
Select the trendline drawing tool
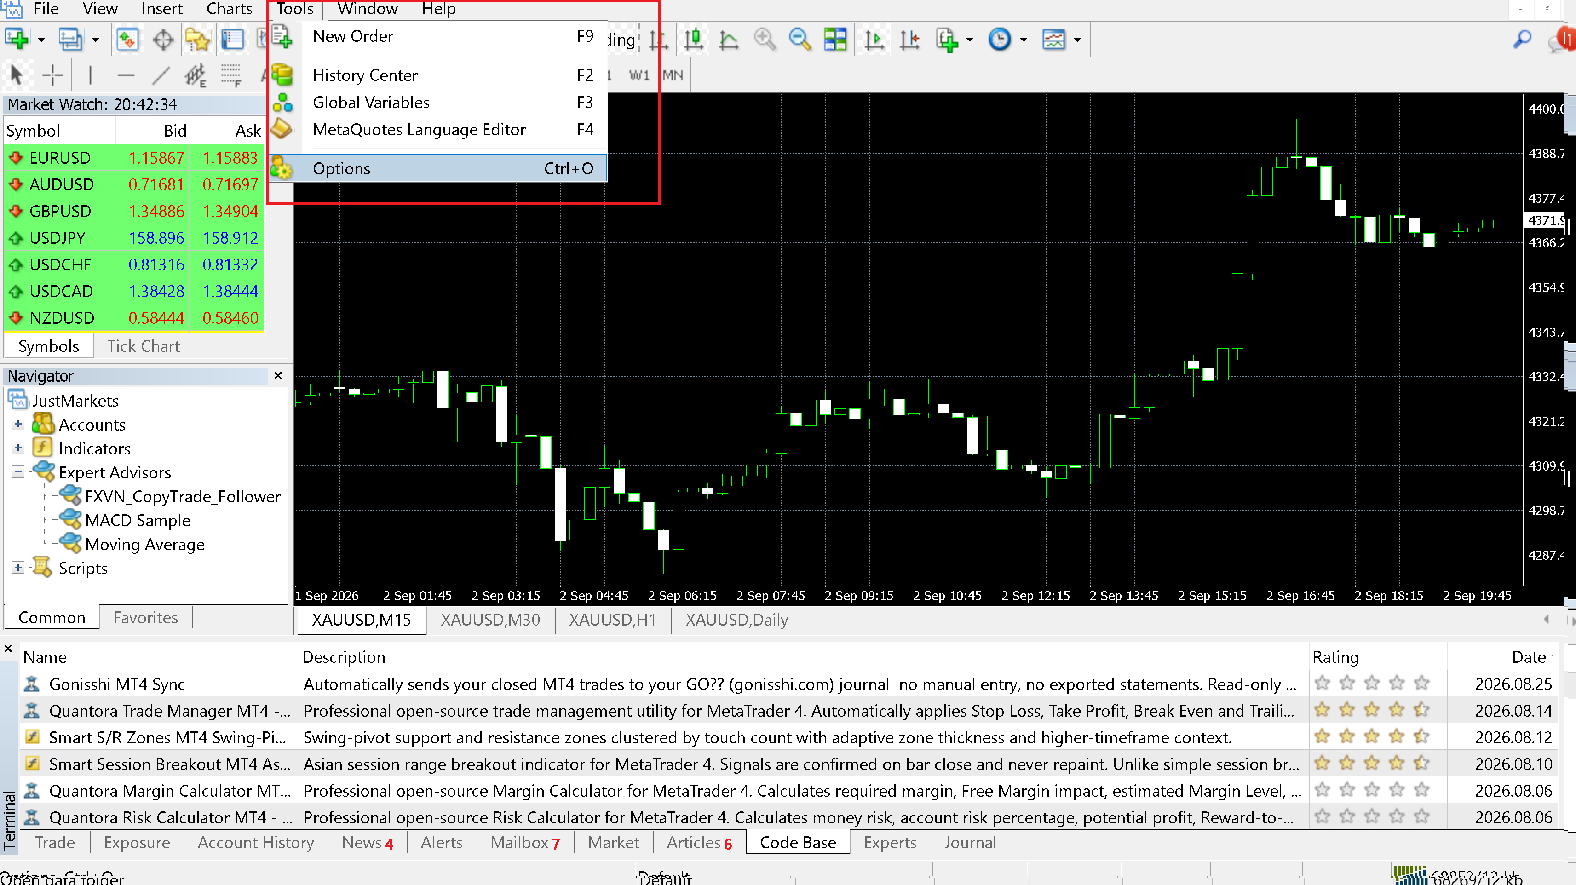click(x=161, y=75)
